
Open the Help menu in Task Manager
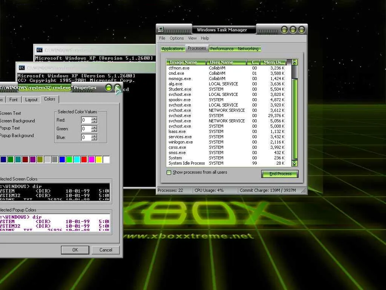(x=205, y=38)
